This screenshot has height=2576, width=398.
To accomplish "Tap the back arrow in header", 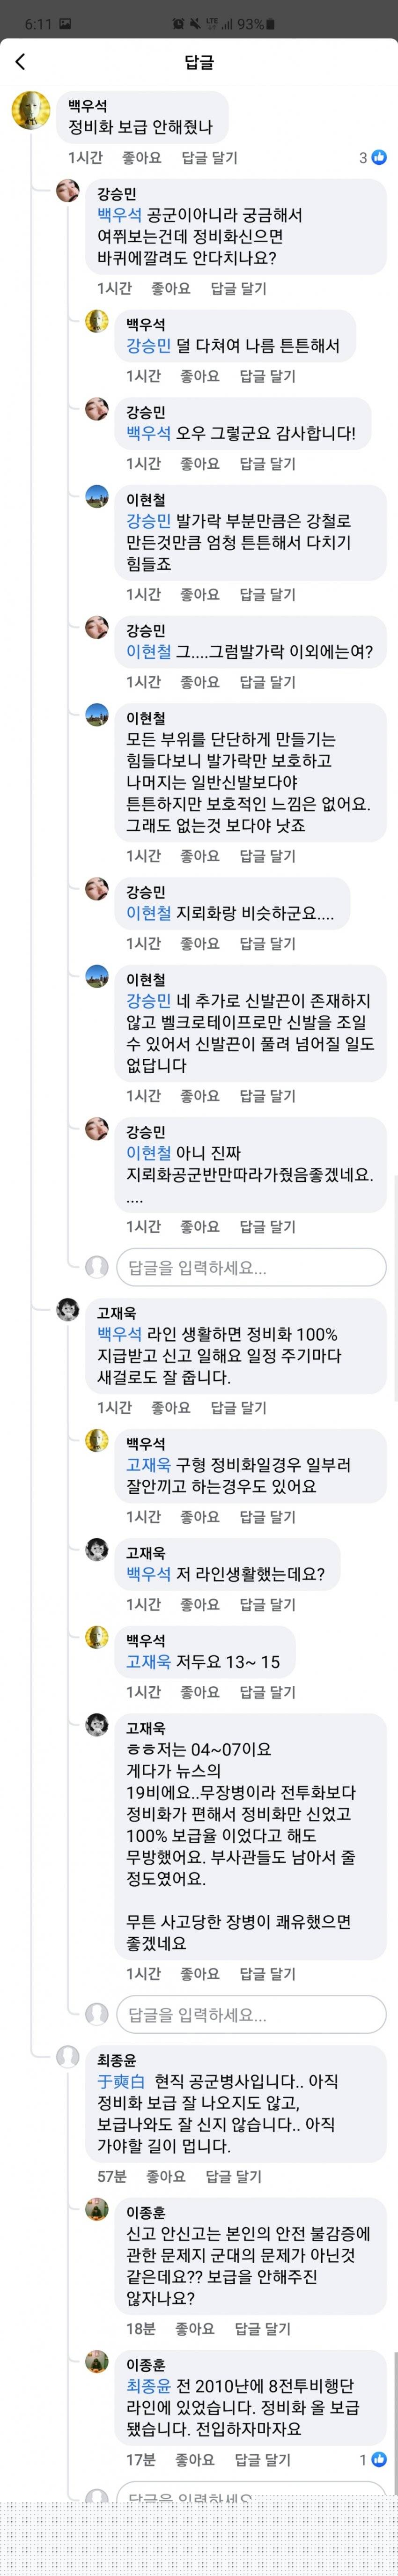I will pyautogui.click(x=20, y=62).
